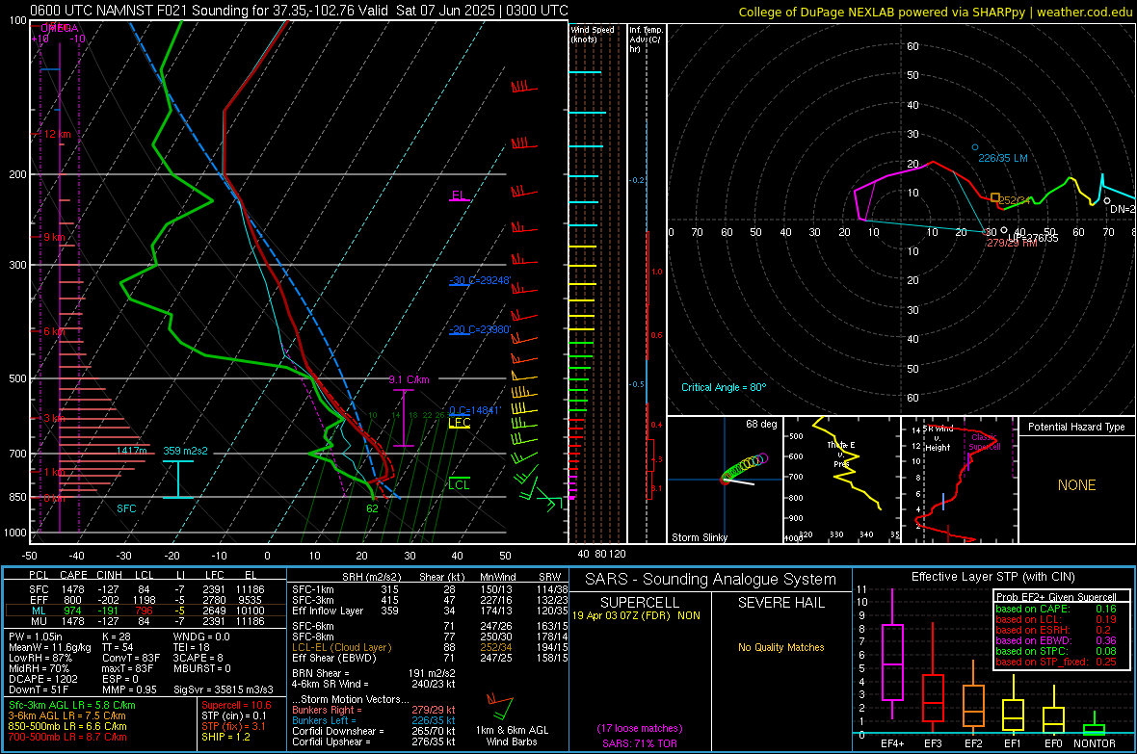Click the 'Sfc-3km AGL LR = 5.8 C/km' line
Image resolution: width=1137 pixels, height=754 pixels.
coord(72,705)
